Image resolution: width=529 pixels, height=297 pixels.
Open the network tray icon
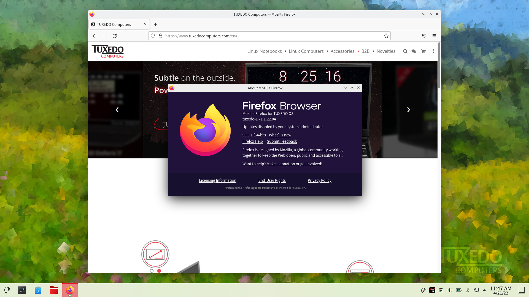476,290
